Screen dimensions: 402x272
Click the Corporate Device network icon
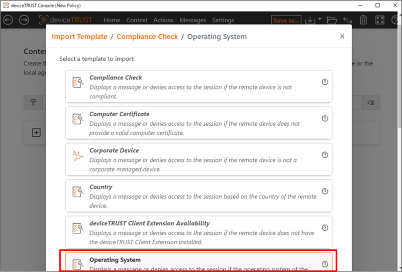pos(78,156)
